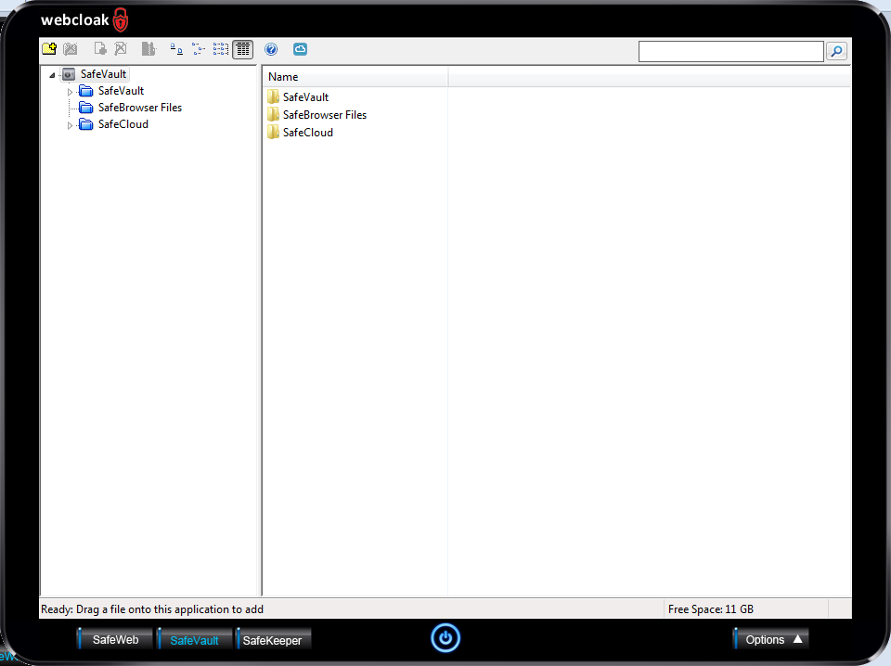
Task: Click the add file toolbar icon
Action: click(x=100, y=49)
